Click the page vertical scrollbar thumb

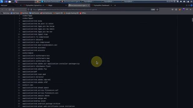[192, 20]
